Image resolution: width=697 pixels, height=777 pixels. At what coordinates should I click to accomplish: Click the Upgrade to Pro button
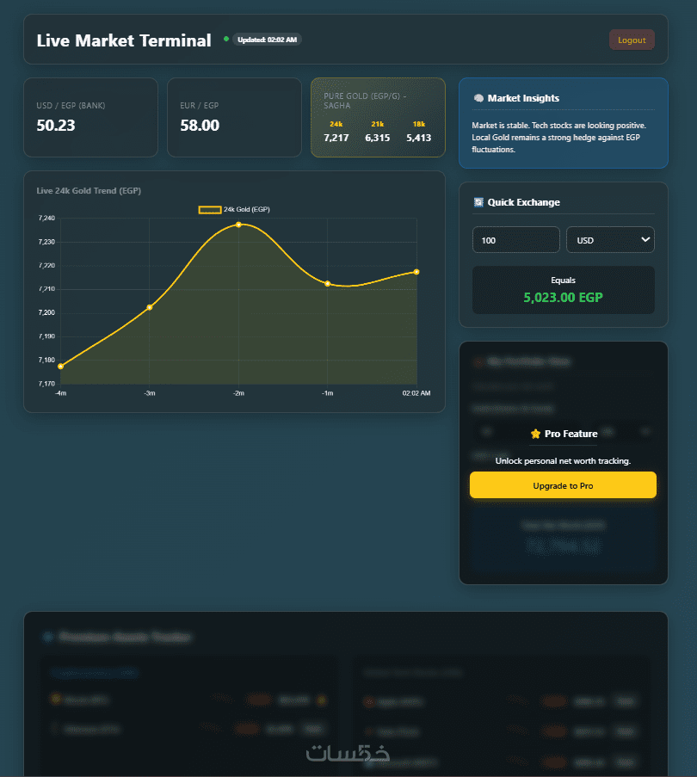[x=563, y=485]
